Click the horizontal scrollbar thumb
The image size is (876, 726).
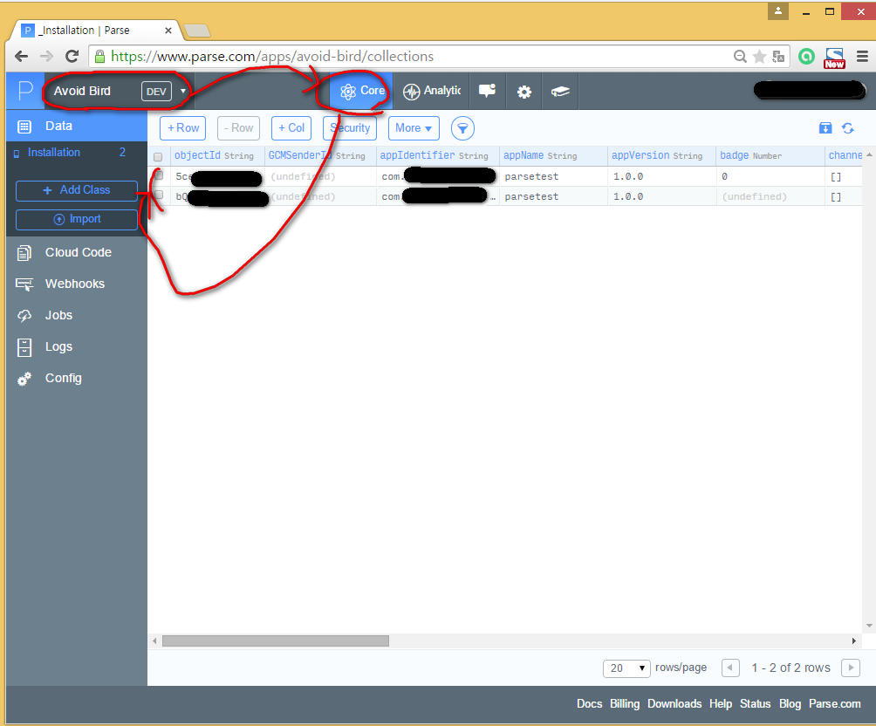276,641
